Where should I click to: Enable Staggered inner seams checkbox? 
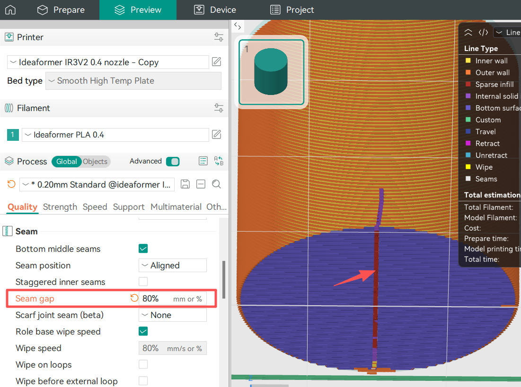pyautogui.click(x=143, y=282)
